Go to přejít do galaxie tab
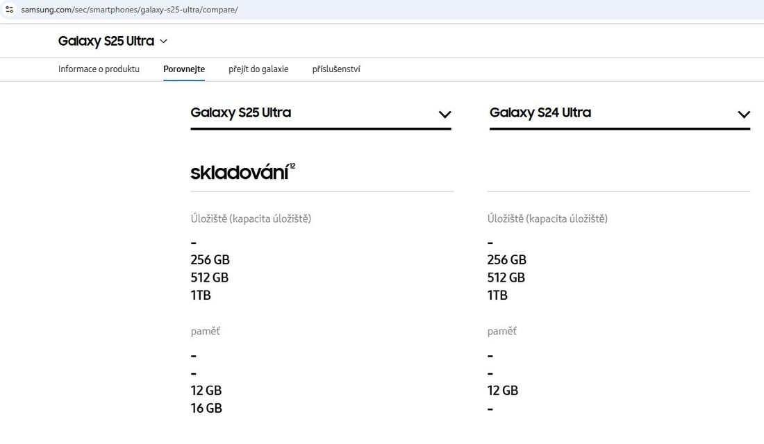Image resolution: width=764 pixels, height=444 pixels. coord(258,69)
